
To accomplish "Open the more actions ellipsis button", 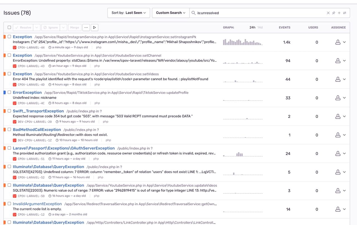I will point(86,27).
